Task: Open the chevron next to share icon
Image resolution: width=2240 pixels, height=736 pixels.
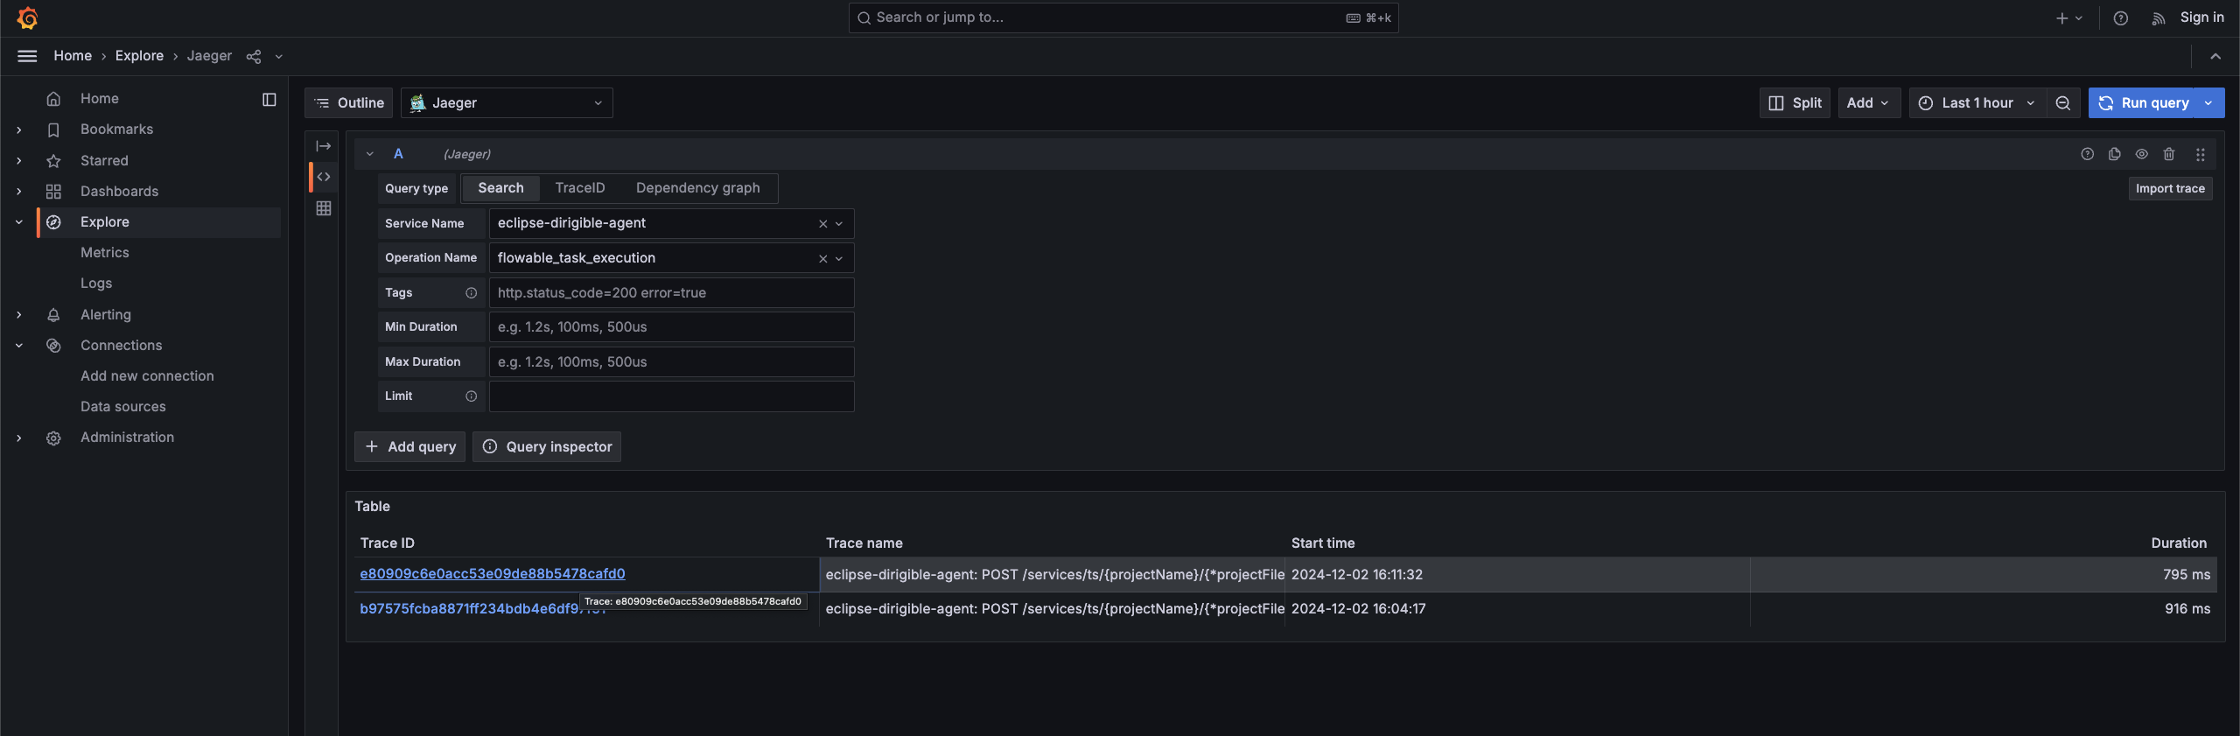Action: coord(279,57)
